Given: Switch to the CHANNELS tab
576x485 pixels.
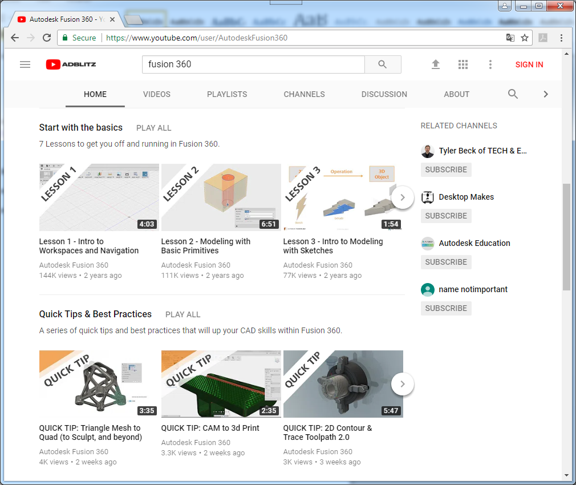Looking at the screenshot, I should tap(304, 94).
